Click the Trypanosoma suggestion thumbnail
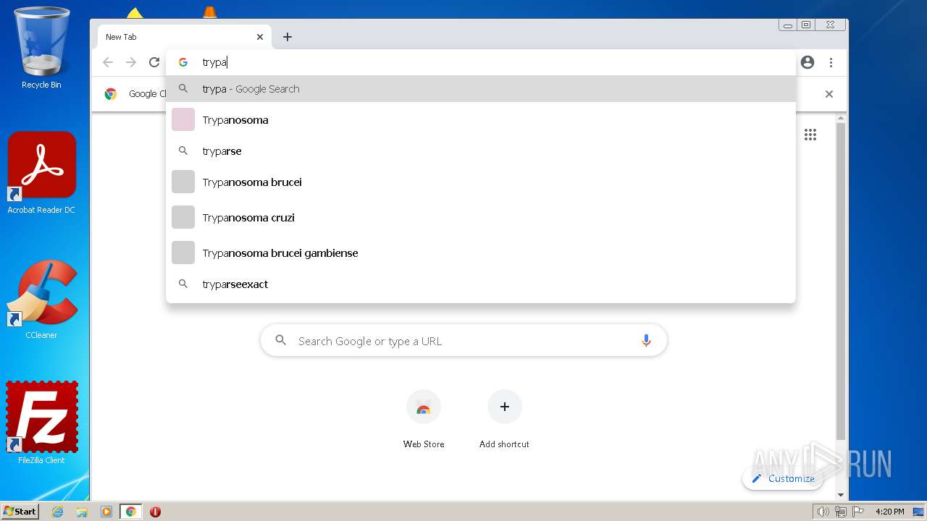The height and width of the screenshot is (521, 927). pyautogui.click(x=183, y=119)
